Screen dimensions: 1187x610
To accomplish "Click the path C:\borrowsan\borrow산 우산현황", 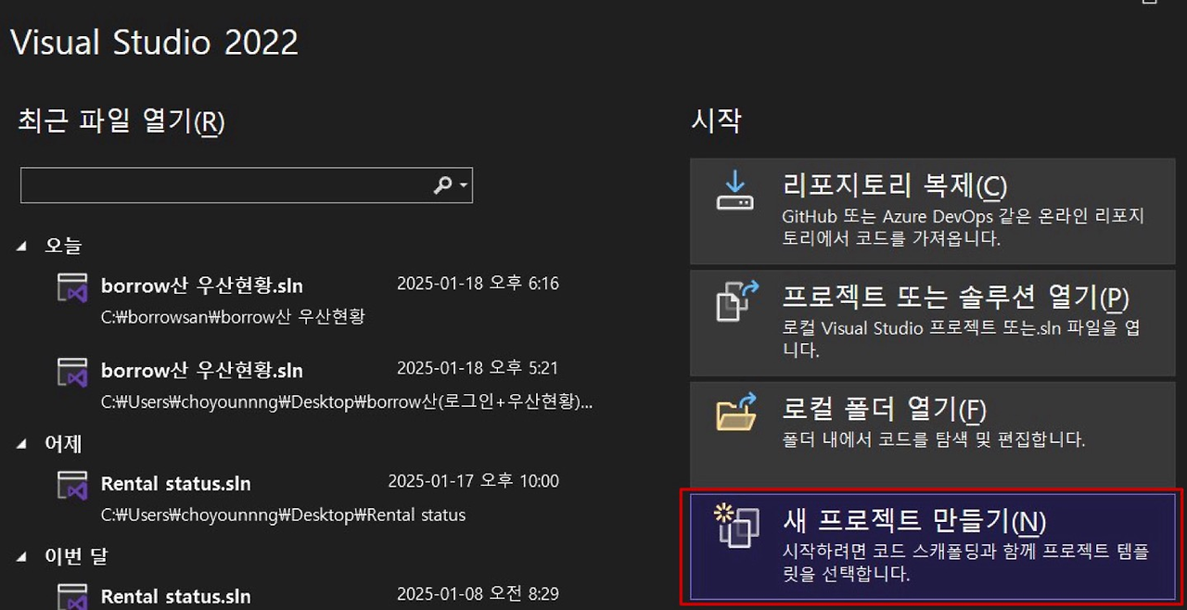I will 233,317.
